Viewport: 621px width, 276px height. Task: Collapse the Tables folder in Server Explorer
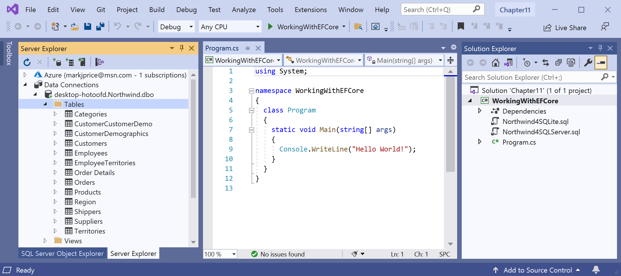click(x=45, y=104)
